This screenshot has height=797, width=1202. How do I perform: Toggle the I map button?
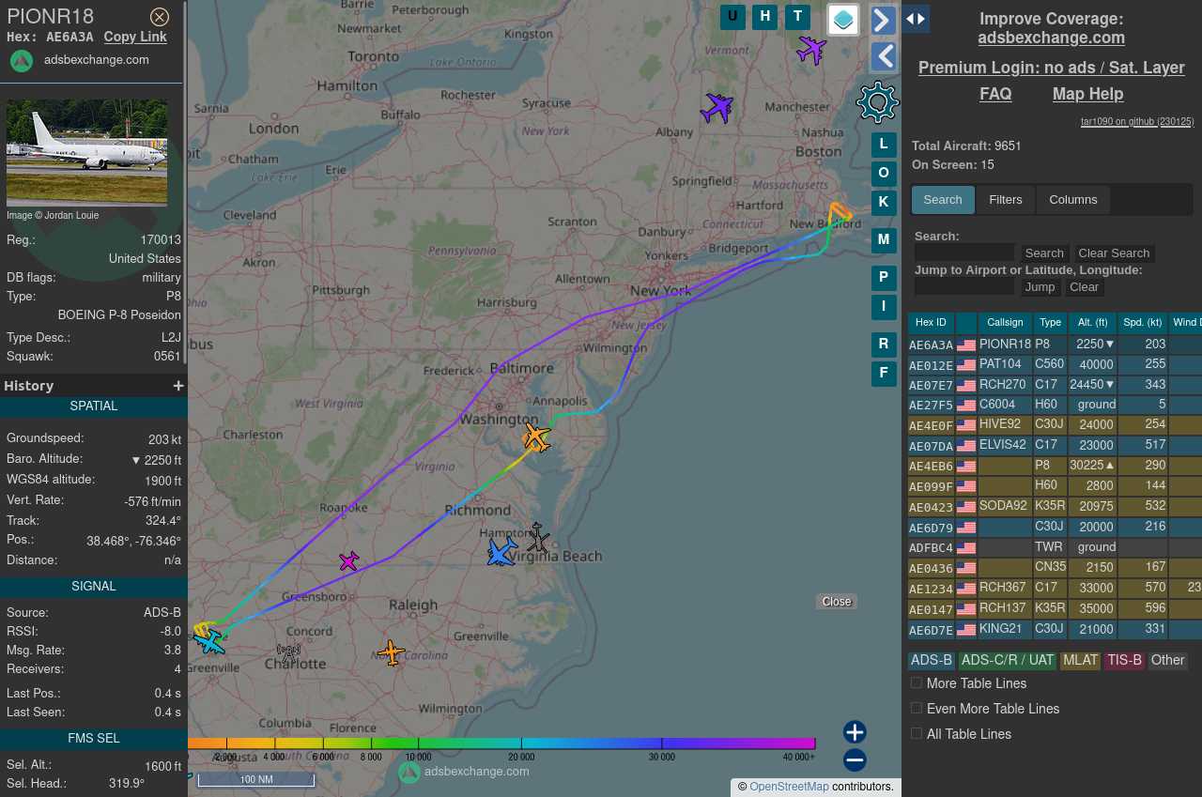(x=884, y=307)
